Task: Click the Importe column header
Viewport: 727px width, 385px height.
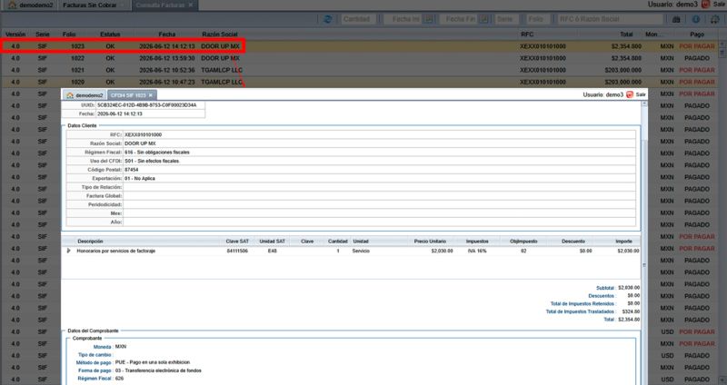Action: click(x=623, y=242)
